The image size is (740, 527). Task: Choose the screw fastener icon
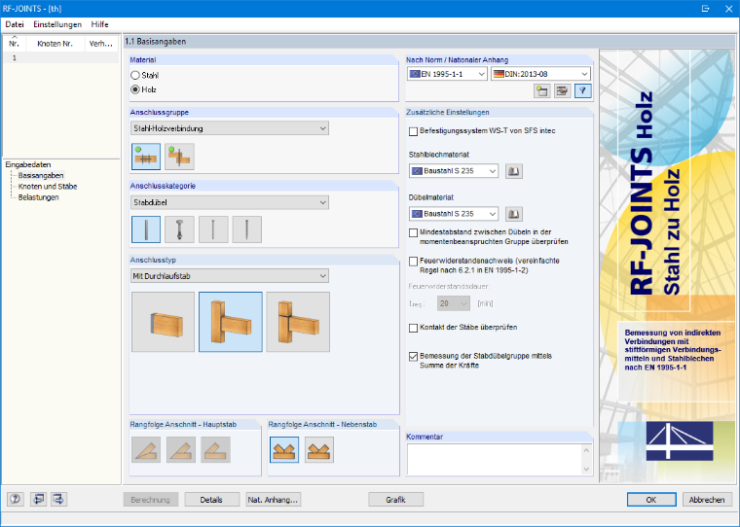(x=246, y=229)
